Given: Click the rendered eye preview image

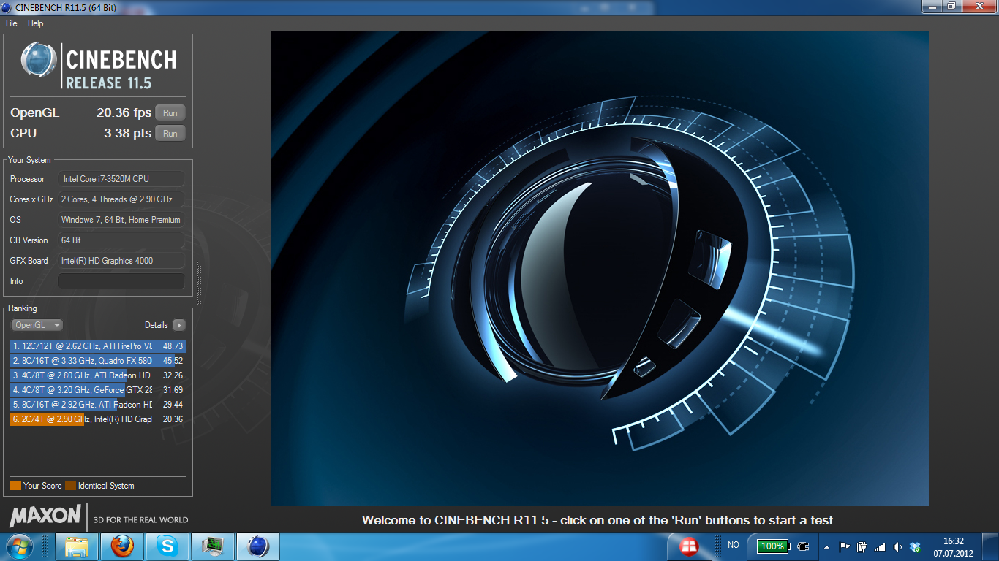Looking at the screenshot, I should click(x=600, y=268).
